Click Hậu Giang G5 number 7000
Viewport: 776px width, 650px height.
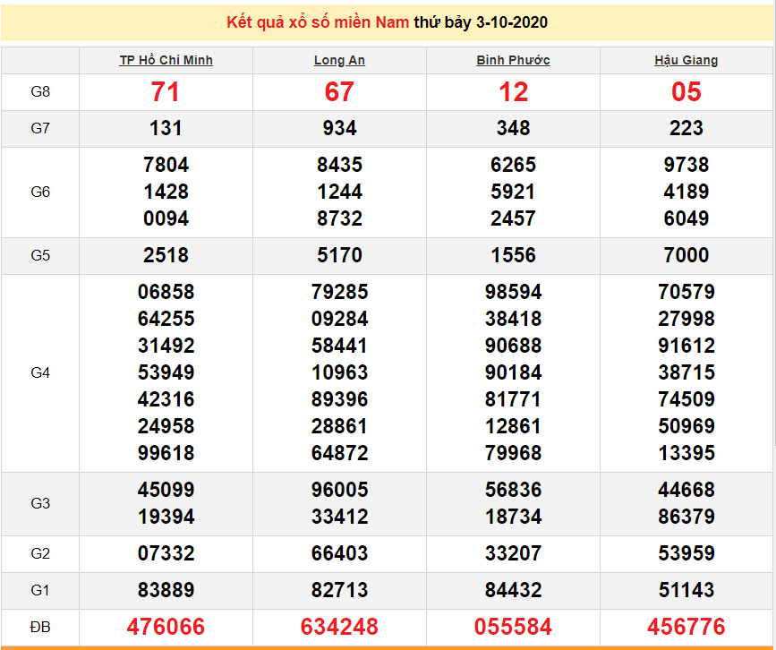click(x=686, y=255)
